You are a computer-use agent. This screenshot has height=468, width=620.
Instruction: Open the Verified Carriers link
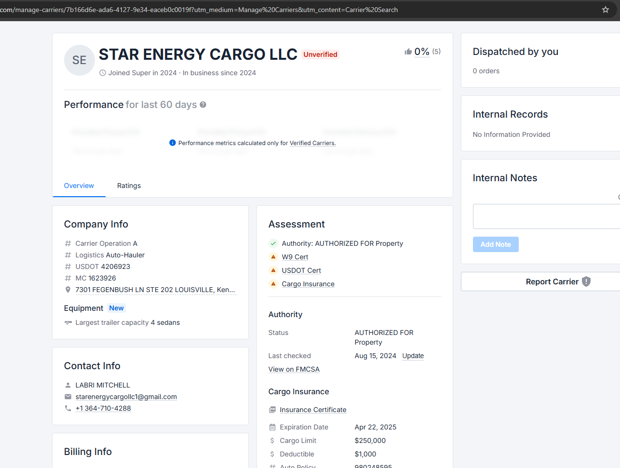point(313,143)
